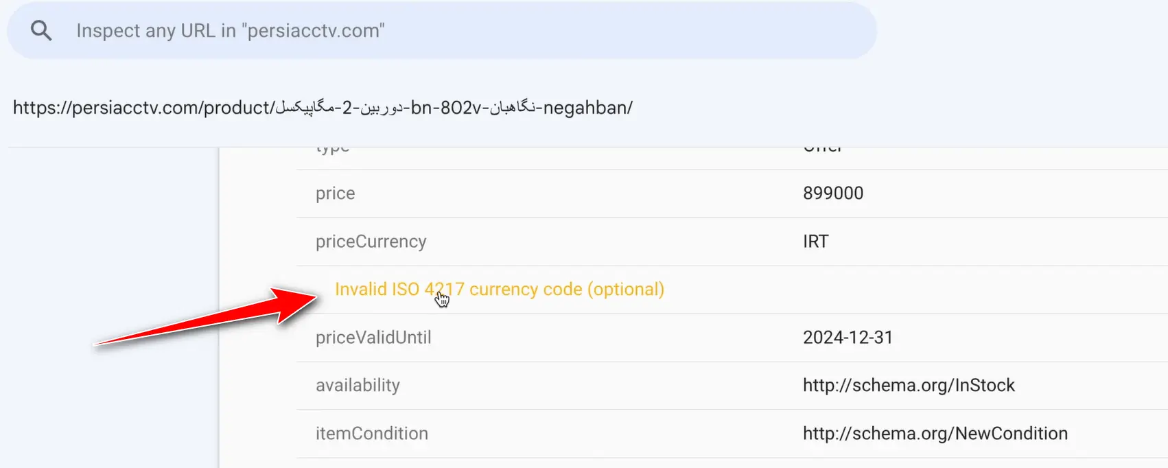Click the price field label
This screenshot has height=468, width=1168.
click(x=335, y=193)
